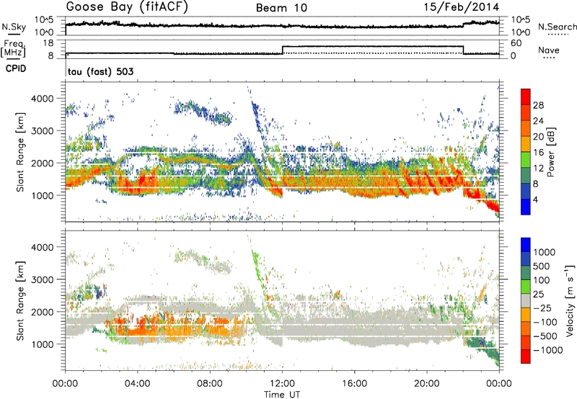Click the Nave legend label
577x399 pixels.
click(549, 50)
